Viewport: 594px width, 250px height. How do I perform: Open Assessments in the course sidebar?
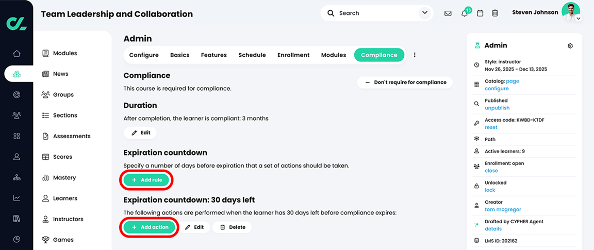[x=72, y=136]
